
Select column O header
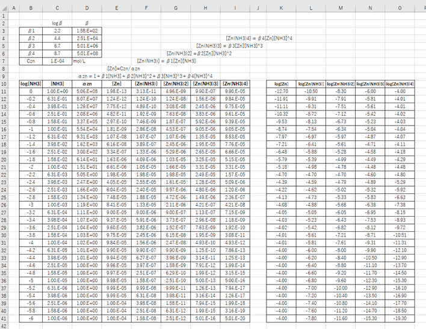(x=400, y=8)
